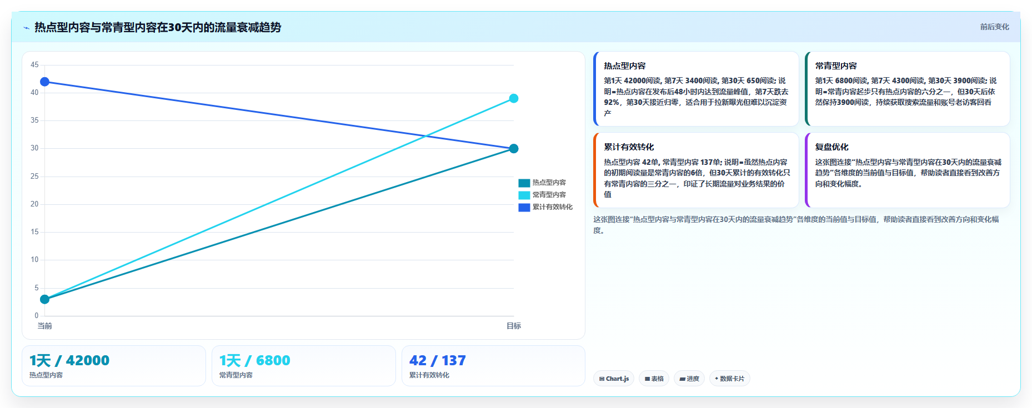Open the 常青型内容 info card heading
The width and height of the screenshot is (1032, 408).
[836, 66]
